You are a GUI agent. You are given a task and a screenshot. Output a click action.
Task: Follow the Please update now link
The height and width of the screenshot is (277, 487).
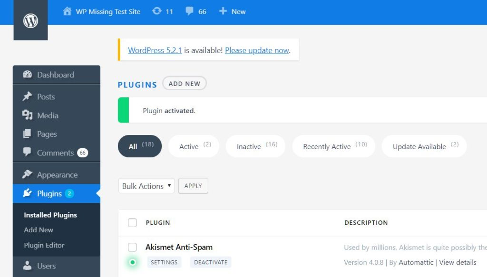coord(257,50)
